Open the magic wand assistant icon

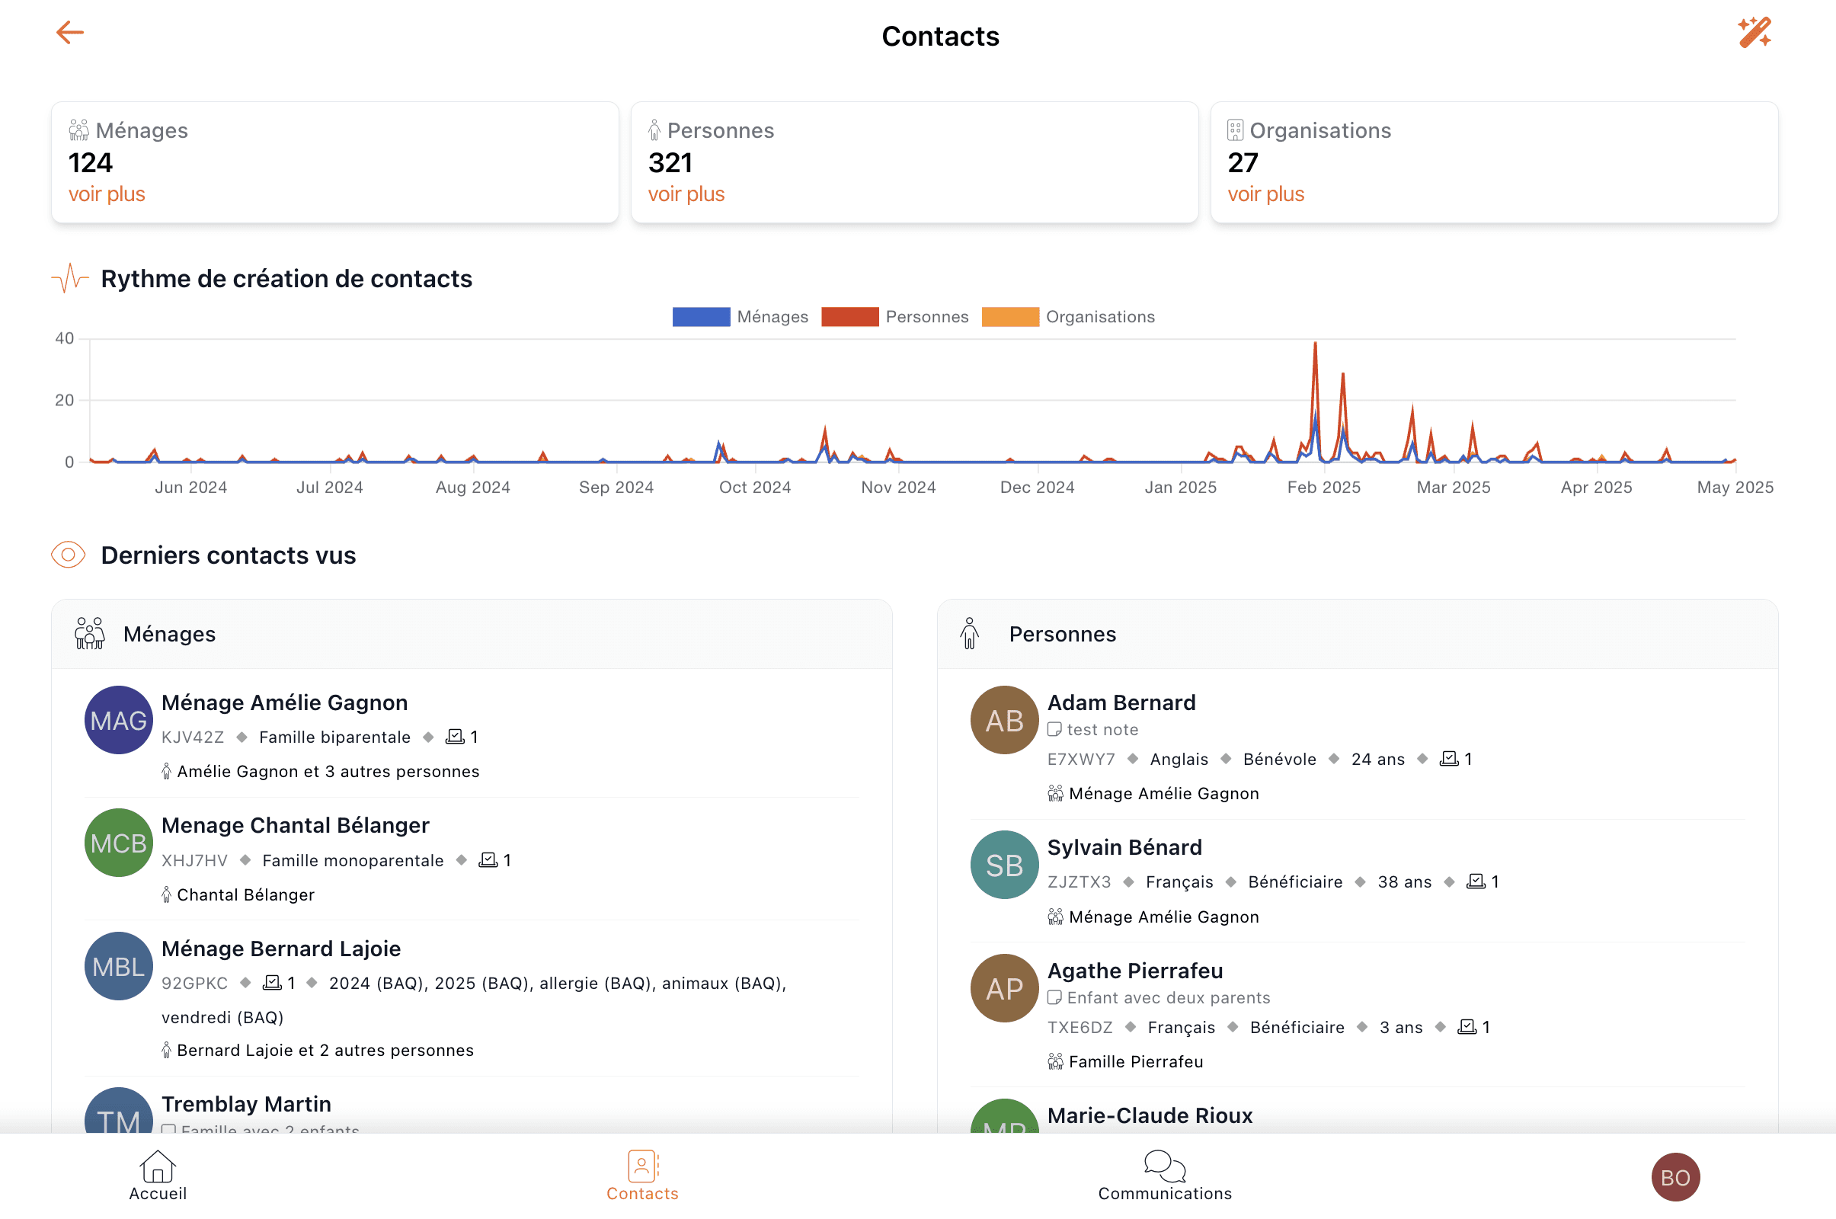coord(1754,33)
